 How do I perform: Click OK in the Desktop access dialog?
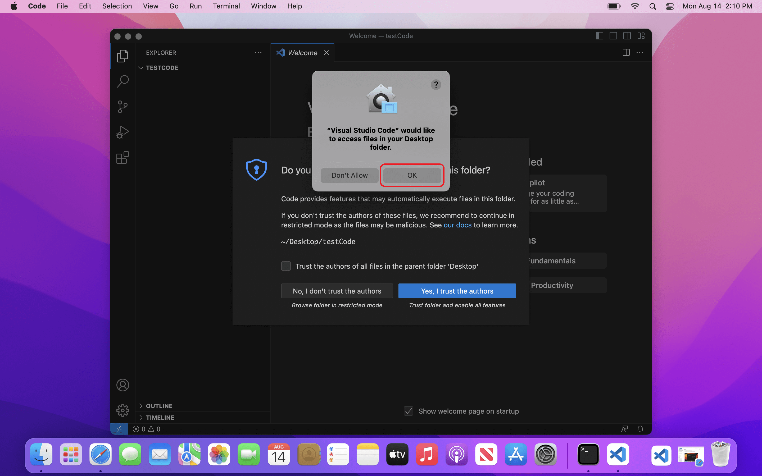(x=412, y=175)
